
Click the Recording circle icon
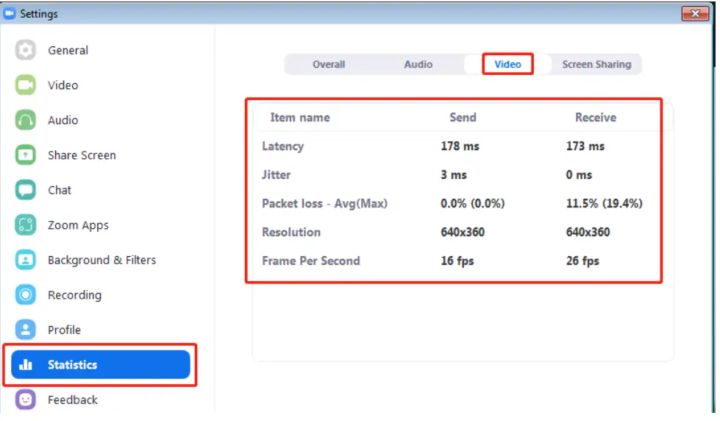click(x=25, y=294)
